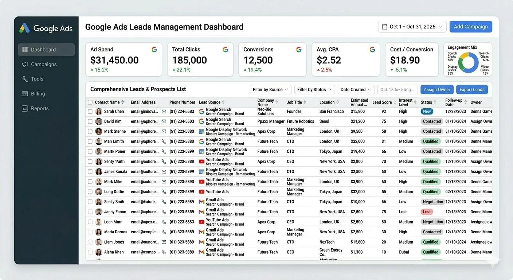Click the Google icon on Ad Spend card

154,50
